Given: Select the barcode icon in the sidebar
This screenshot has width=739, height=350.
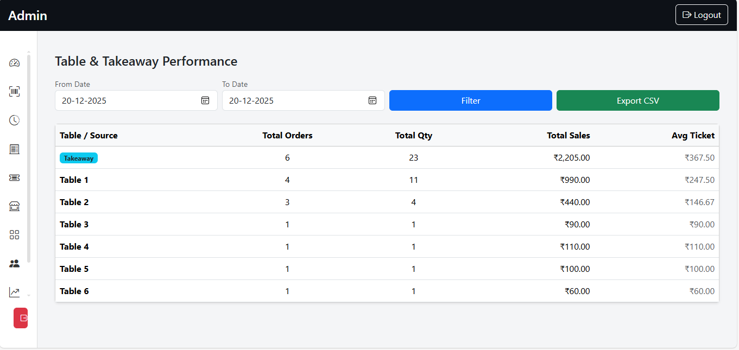Looking at the screenshot, I should (x=14, y=91).
